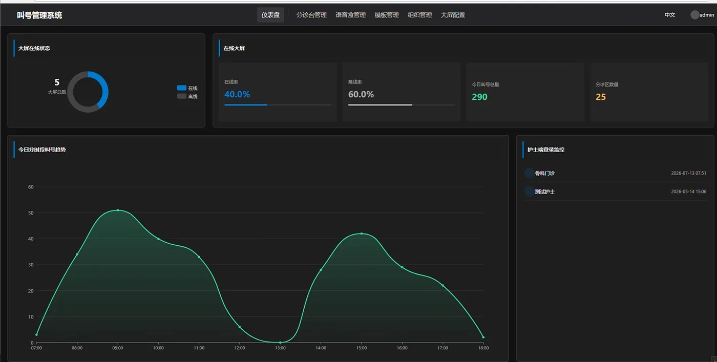Navigate to 组织管理
Image resolution: width=717 pixels, height=362 pixels.
coord(420,15)
